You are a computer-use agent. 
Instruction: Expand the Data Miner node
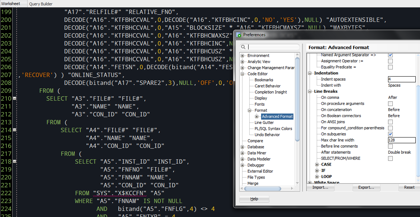tap(243, 153)
